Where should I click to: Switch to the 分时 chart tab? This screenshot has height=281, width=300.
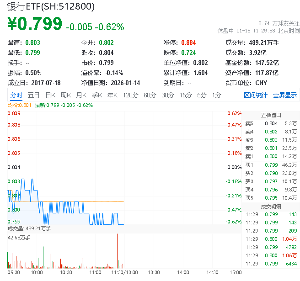(x=16, y=95)
